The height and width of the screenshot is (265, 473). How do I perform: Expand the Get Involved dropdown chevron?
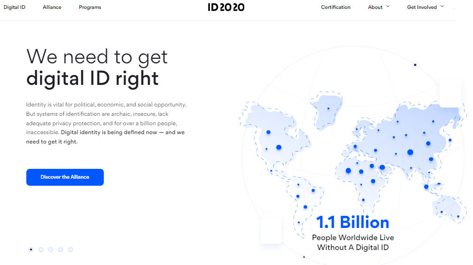click(442, 7)
